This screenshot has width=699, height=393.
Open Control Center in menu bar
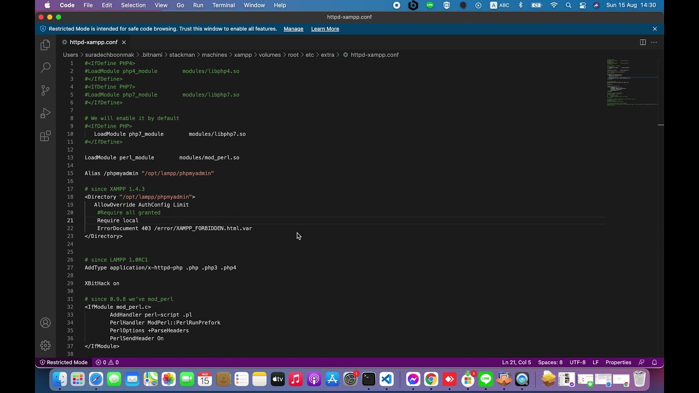point(582,5)
